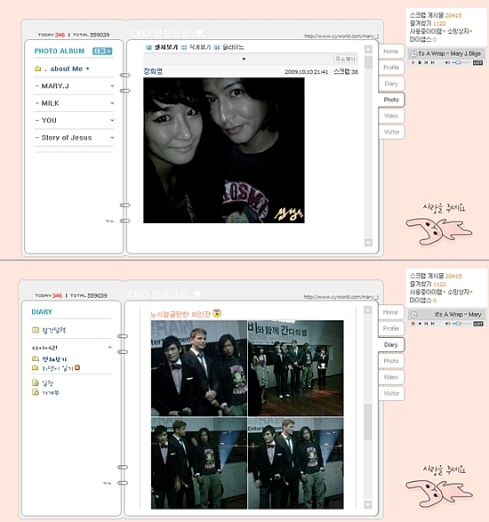The height and width of the screenshot is (522, 489).
Task: Expand the MARY.J album folder arrow
Action: [112, 86]
